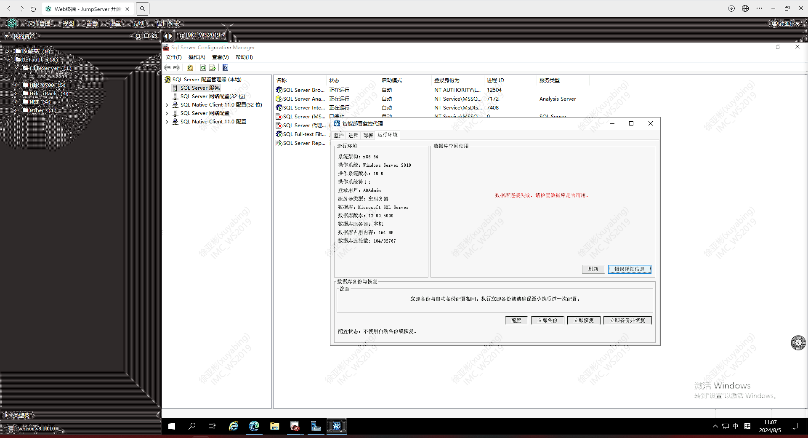Open the 操作(A) menu

click(197, 57)
